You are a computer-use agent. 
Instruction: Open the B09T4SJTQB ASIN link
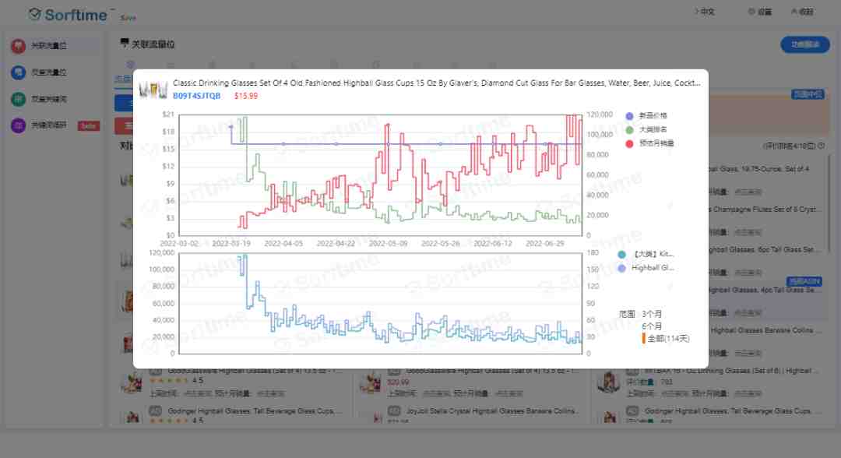(196, 96)
